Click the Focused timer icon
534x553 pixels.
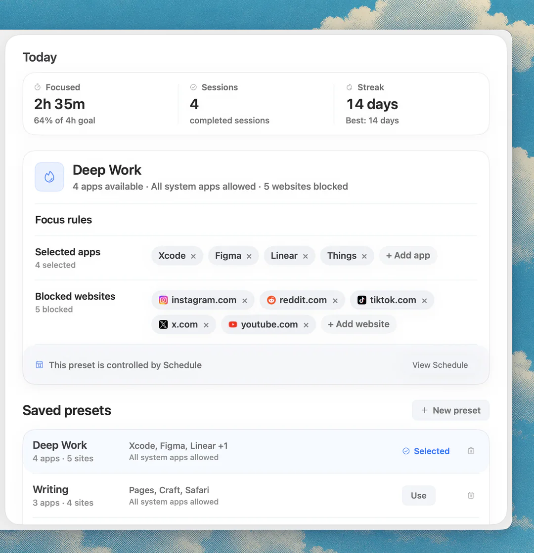(x=38, y=87)
